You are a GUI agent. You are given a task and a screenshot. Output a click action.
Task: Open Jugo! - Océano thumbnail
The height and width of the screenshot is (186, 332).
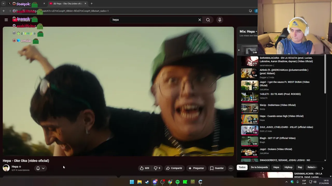pyautogui.click(x=250, y=152)
